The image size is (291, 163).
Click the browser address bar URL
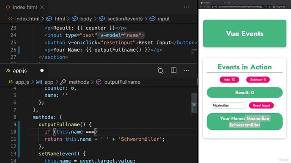241,7
